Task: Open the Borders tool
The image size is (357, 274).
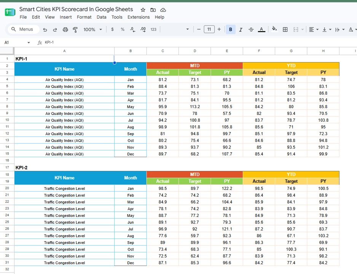Action: [x=285, y=29]
